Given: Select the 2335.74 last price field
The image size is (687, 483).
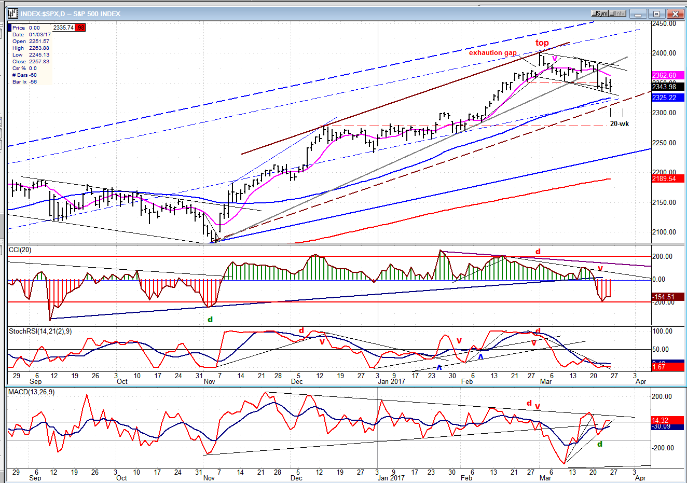Looking at the screenshot, I should click(63, 28).
